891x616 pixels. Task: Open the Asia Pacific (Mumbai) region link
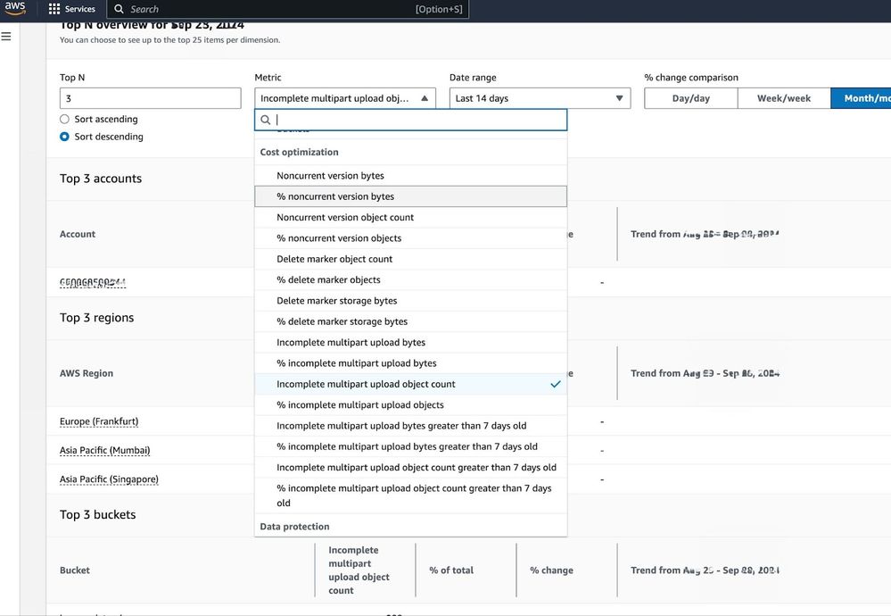104,451
